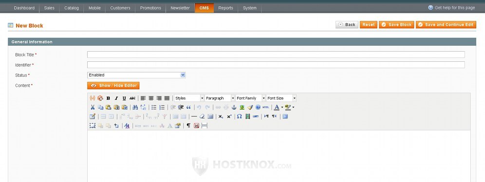The width and height of the screenshot is (485, 182).
Task: Click the Indent icon
Action: coord(181,107)
